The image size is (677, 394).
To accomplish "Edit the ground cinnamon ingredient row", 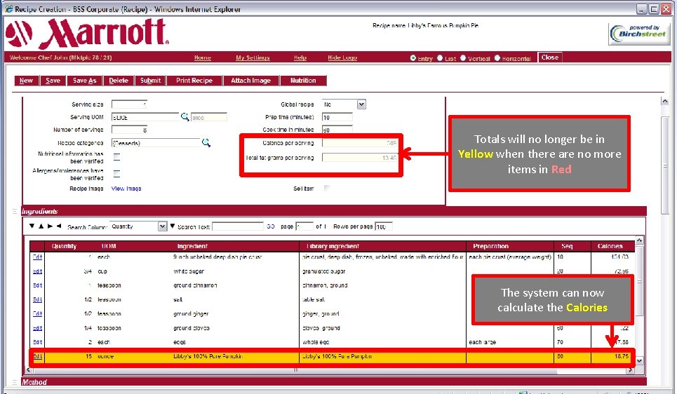I will pyautogui.click(x=38, y=285).
